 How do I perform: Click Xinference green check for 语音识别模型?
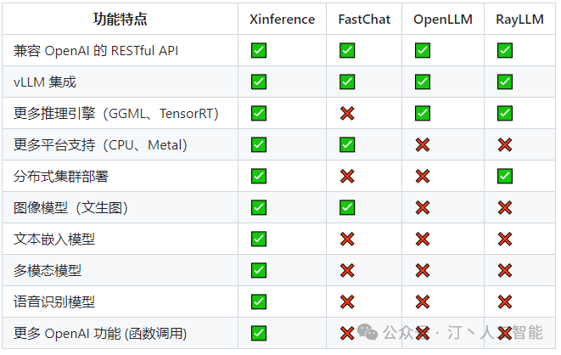pyautogui.click(x=259, y=301)
